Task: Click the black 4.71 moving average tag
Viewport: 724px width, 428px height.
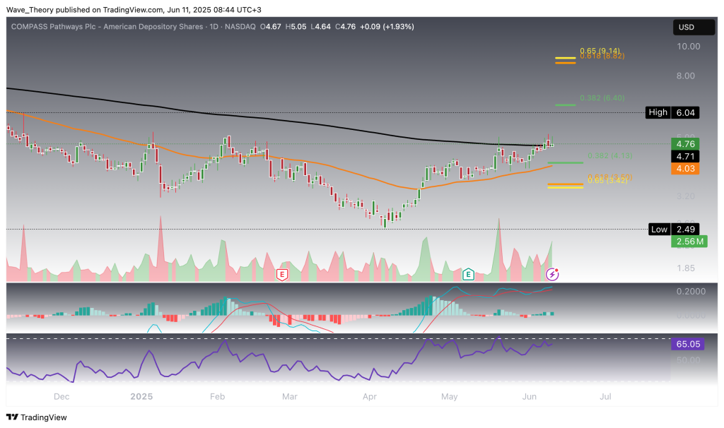Action: coord(685,156)
